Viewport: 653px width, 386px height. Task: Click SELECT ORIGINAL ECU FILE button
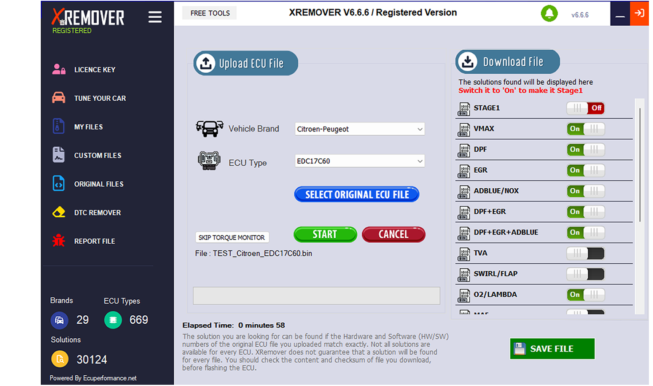(x=357, y=194)
